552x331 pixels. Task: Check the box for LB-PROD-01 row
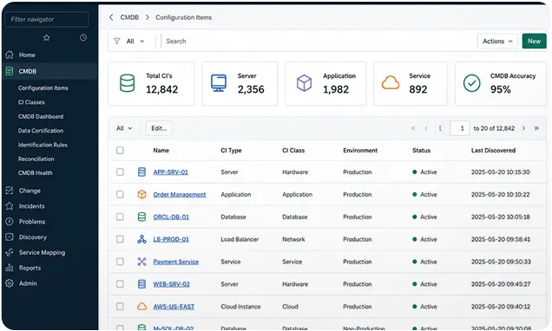pyautogui.click(x=120, y=239)
